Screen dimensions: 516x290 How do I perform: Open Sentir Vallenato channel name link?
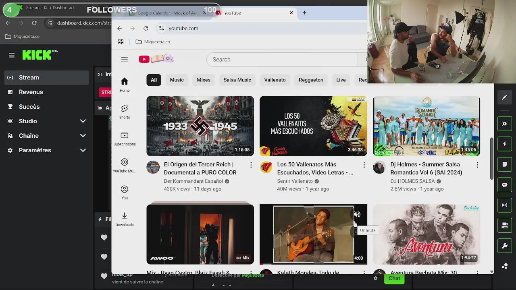tap(295, 181)
